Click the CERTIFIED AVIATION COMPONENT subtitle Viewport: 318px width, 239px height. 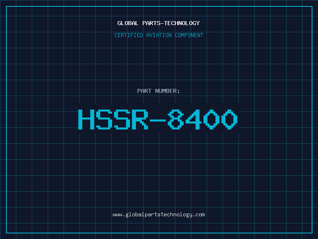point(159,35)
